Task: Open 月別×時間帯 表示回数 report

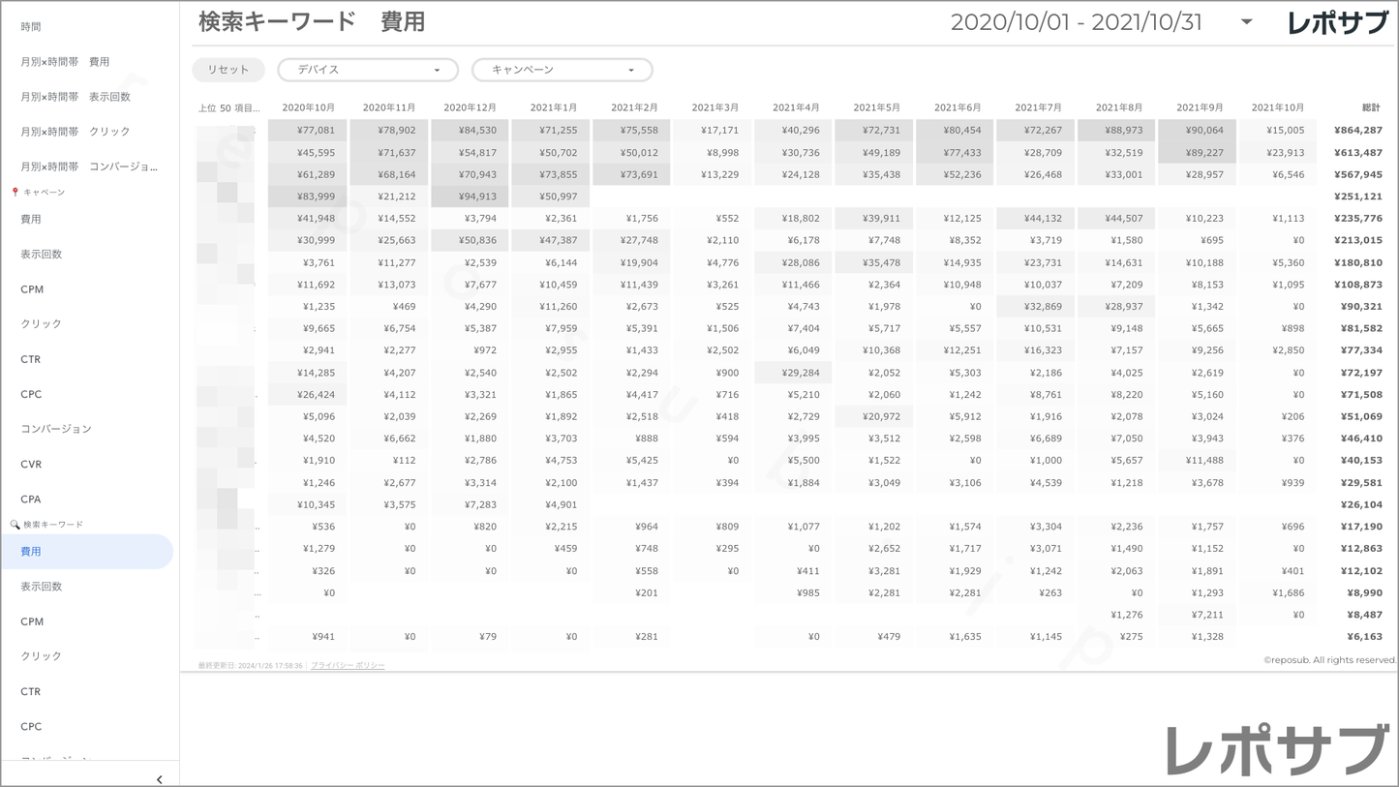Action: (x=76, y=97)
